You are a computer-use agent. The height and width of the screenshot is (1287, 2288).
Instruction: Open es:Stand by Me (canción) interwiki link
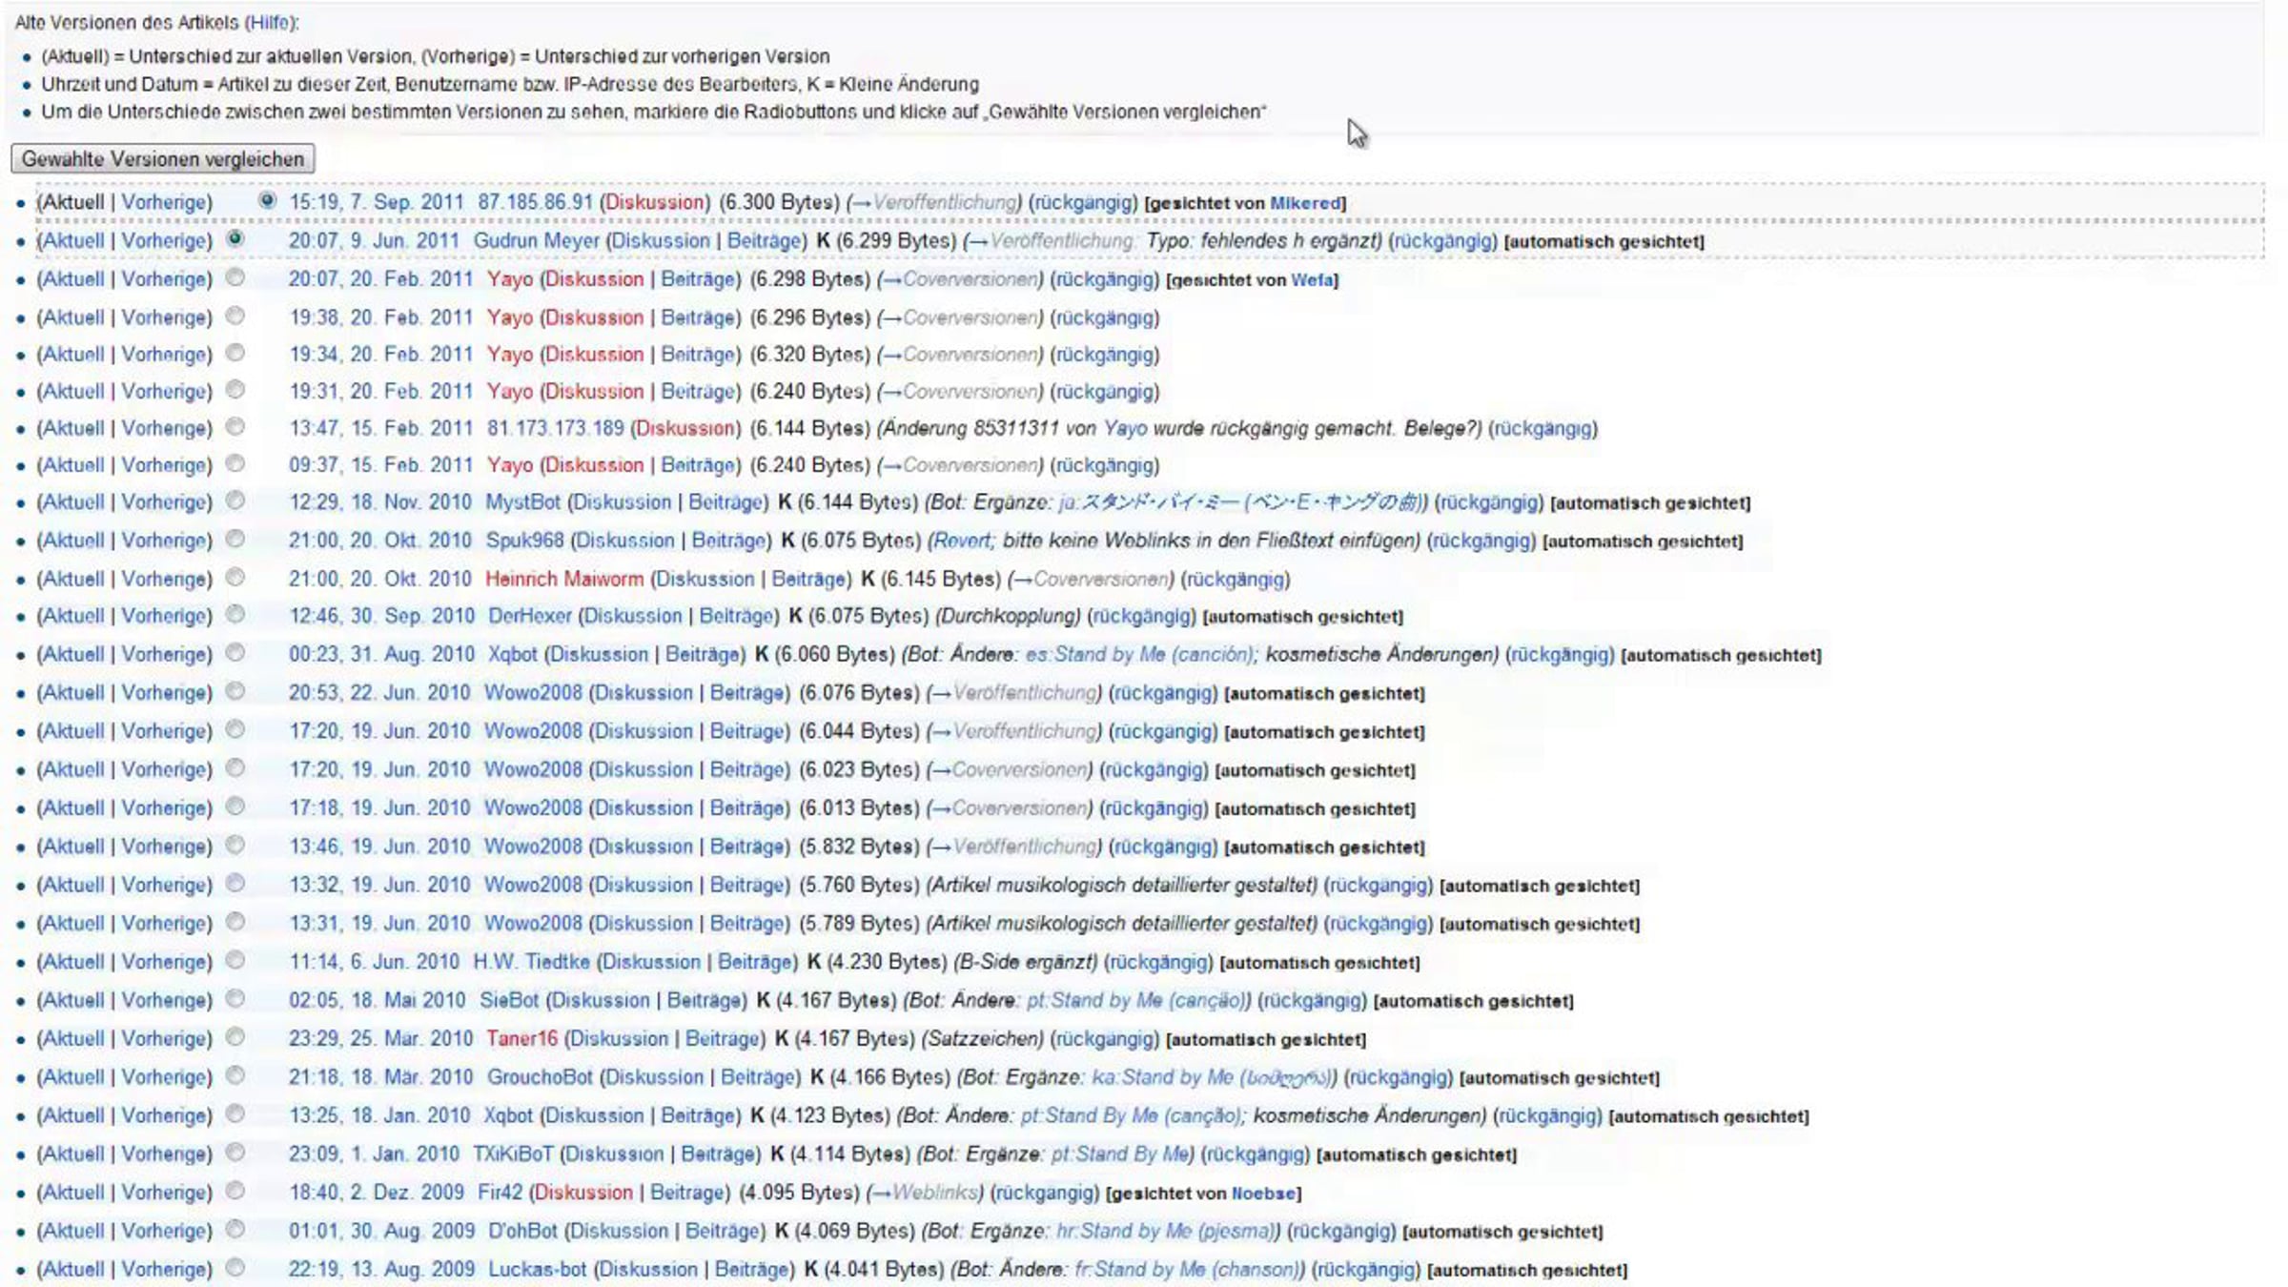(x=1138, y=655)
